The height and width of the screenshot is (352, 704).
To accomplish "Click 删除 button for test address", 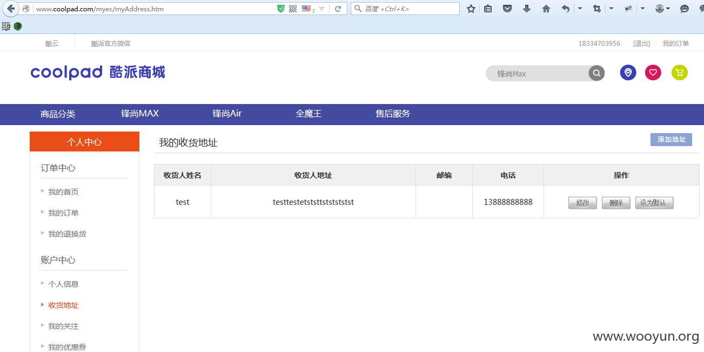I will [x=616, y=203].
